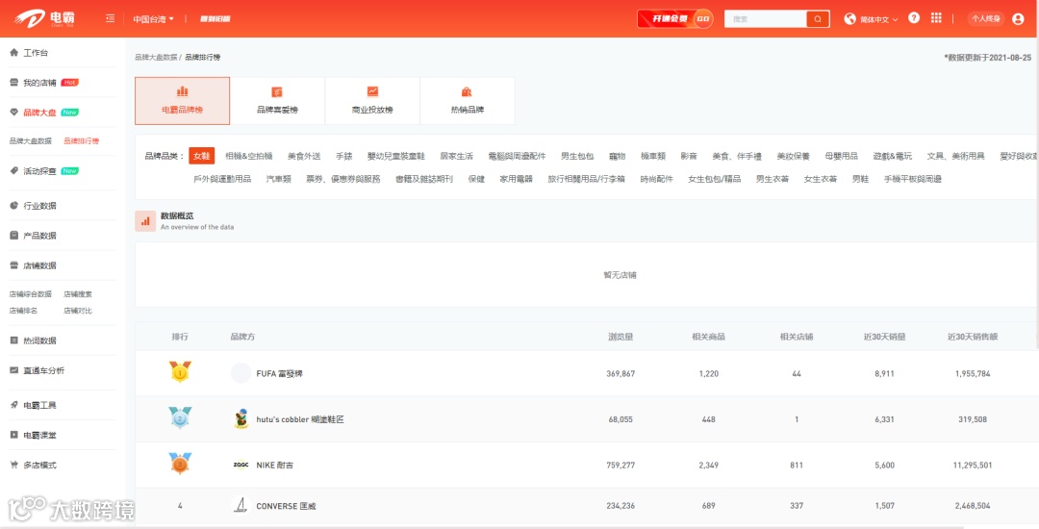Click the 电霸课堂 play icon
Screen dimensions: 1039x529
tap(13, 435)
